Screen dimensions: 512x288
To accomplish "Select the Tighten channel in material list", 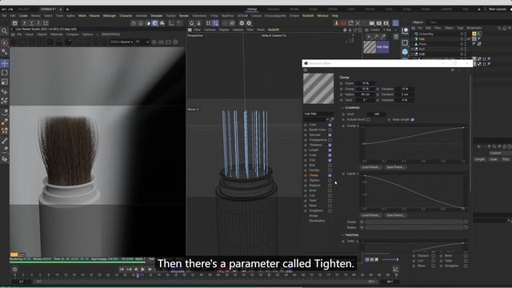I will (x=314, y=180).
